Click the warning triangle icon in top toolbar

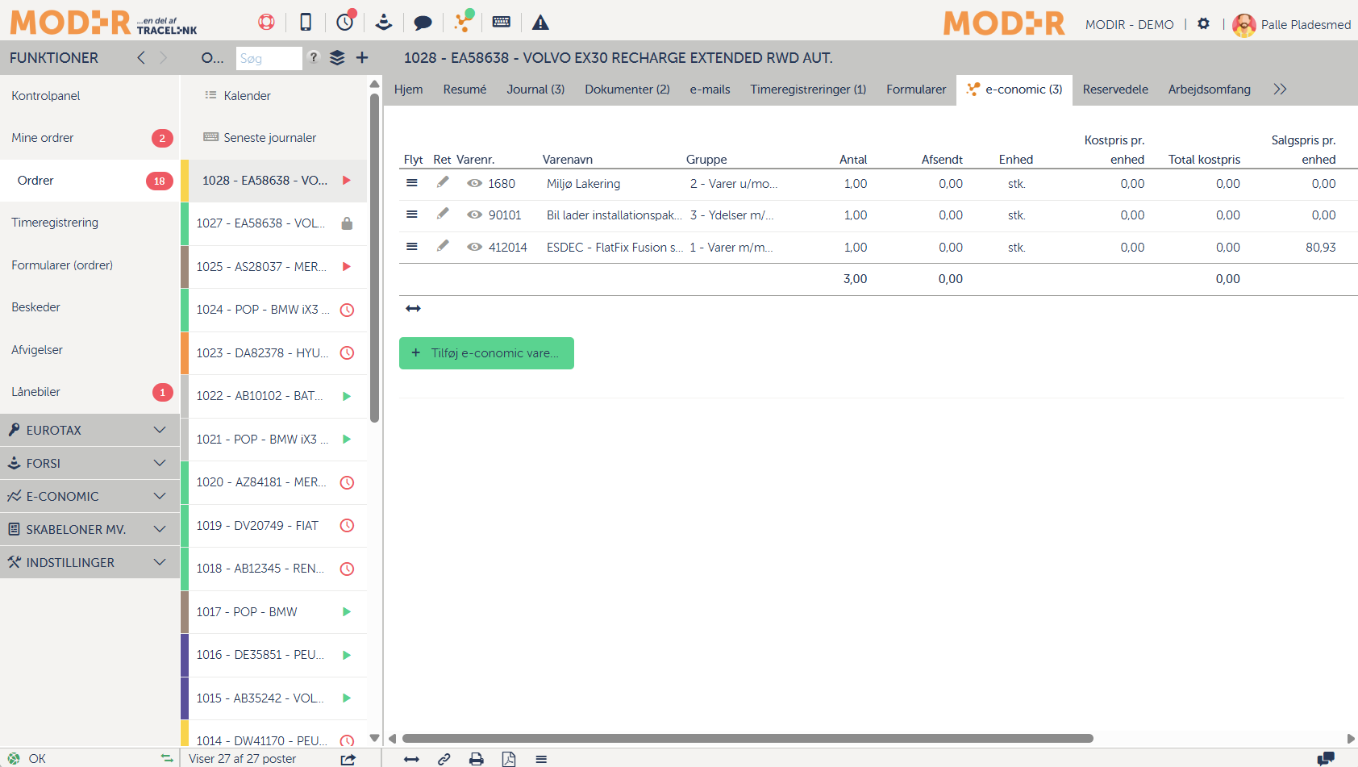pos(540,23)
